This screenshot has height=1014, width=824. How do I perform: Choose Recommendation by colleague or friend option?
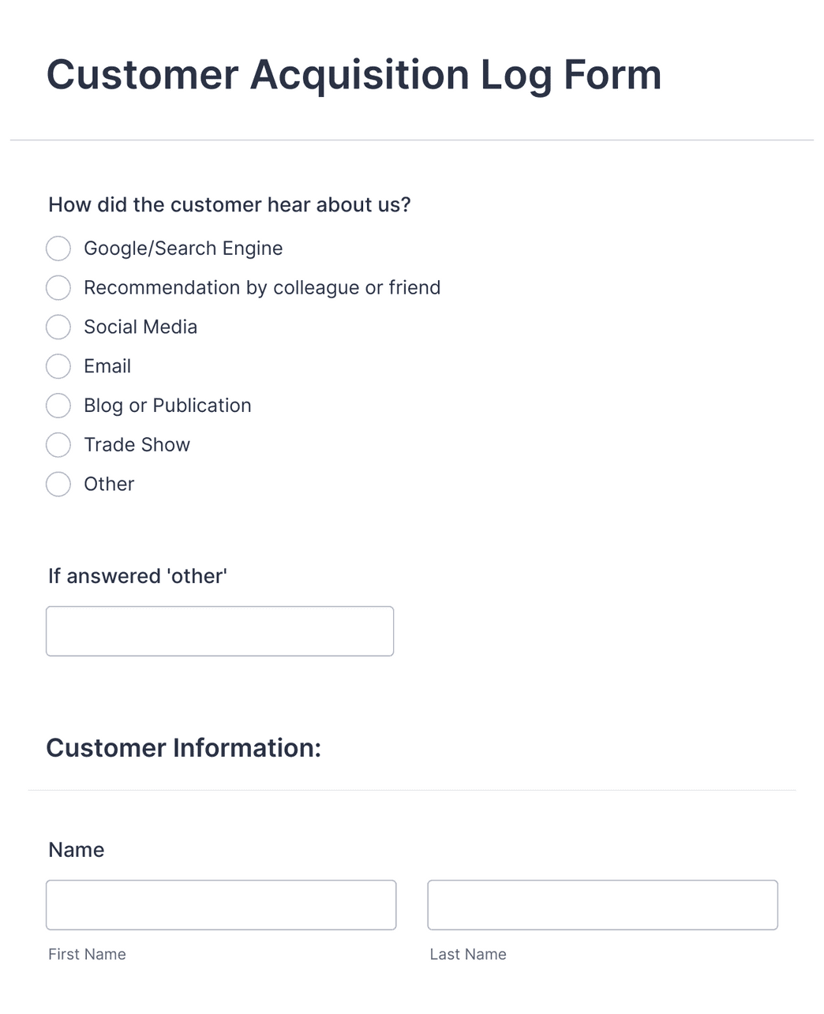[58, 287]
